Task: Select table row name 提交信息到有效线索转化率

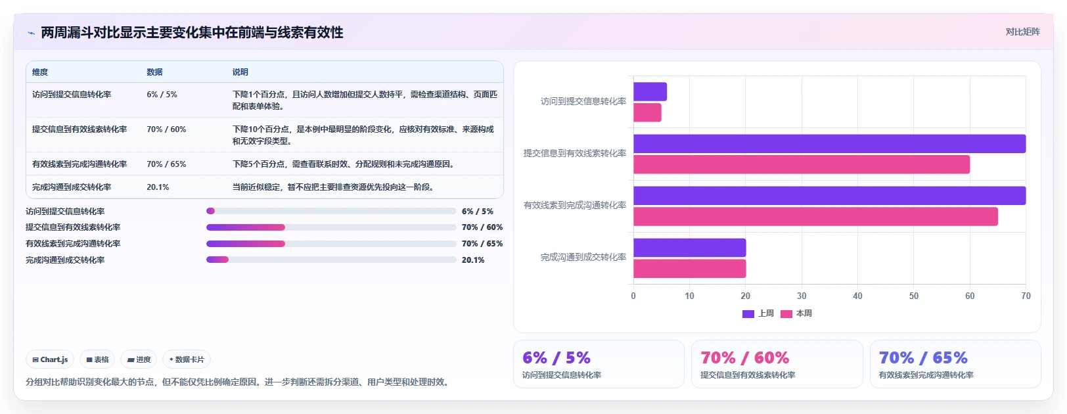Action: tap(79, 129)
